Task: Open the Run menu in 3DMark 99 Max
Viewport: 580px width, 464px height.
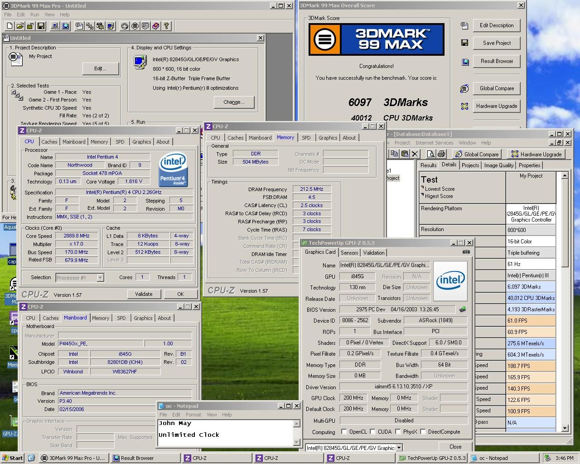Action: pos(34,14)
